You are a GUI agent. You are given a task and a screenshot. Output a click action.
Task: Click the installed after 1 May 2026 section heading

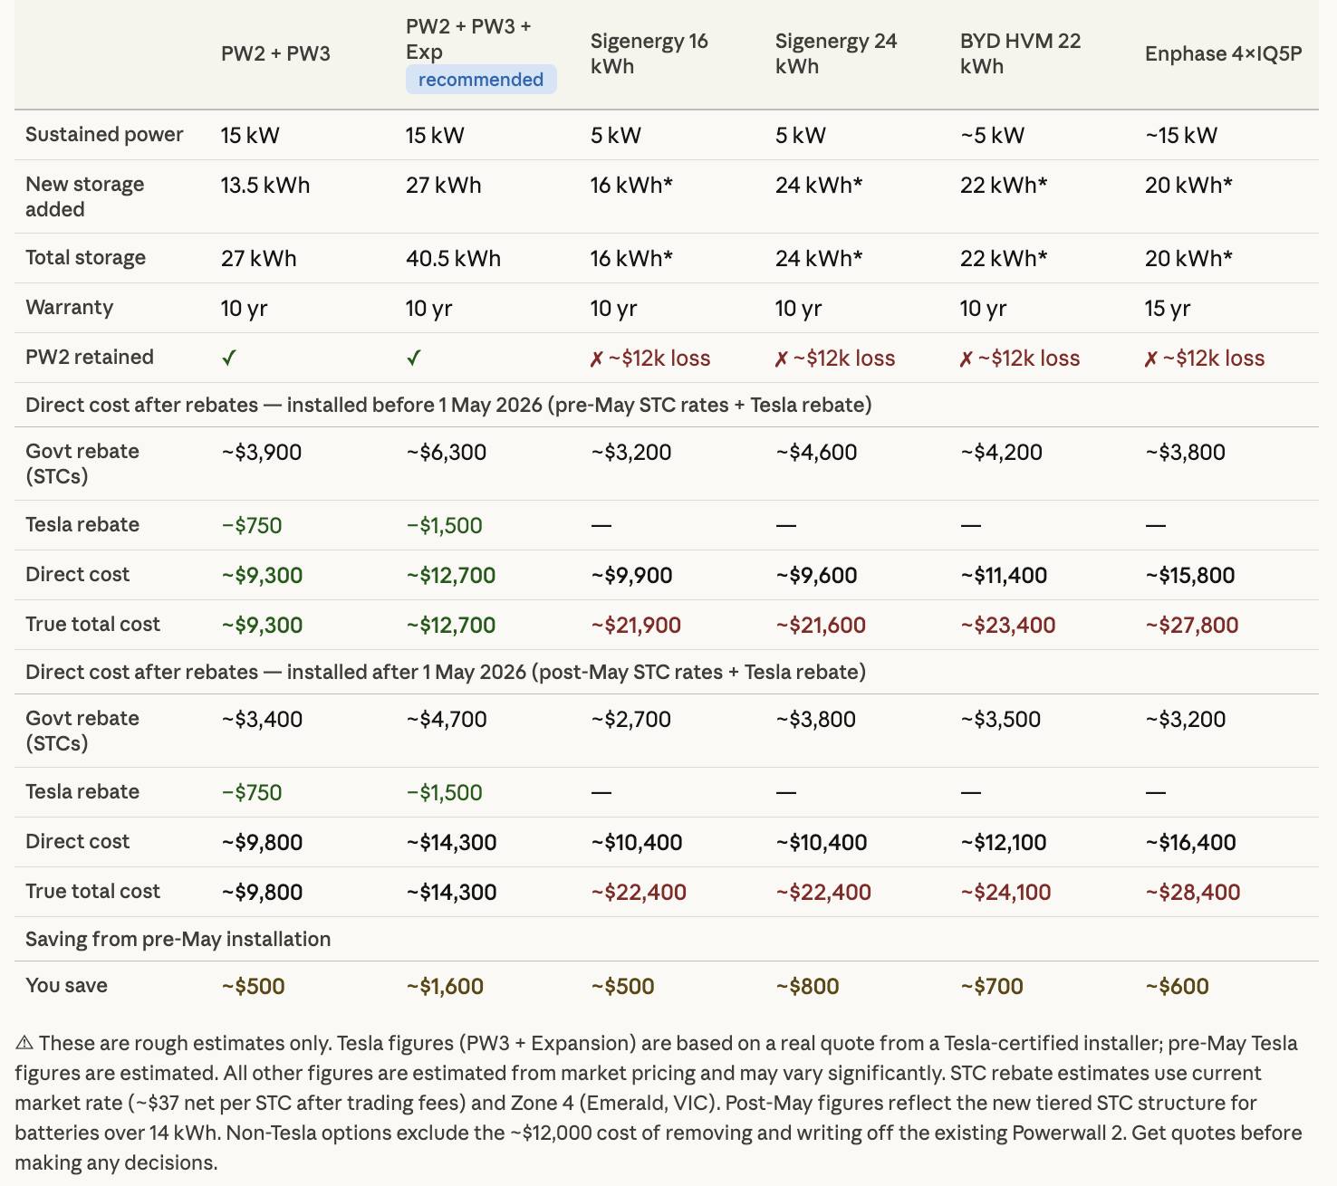coord(446,672)
